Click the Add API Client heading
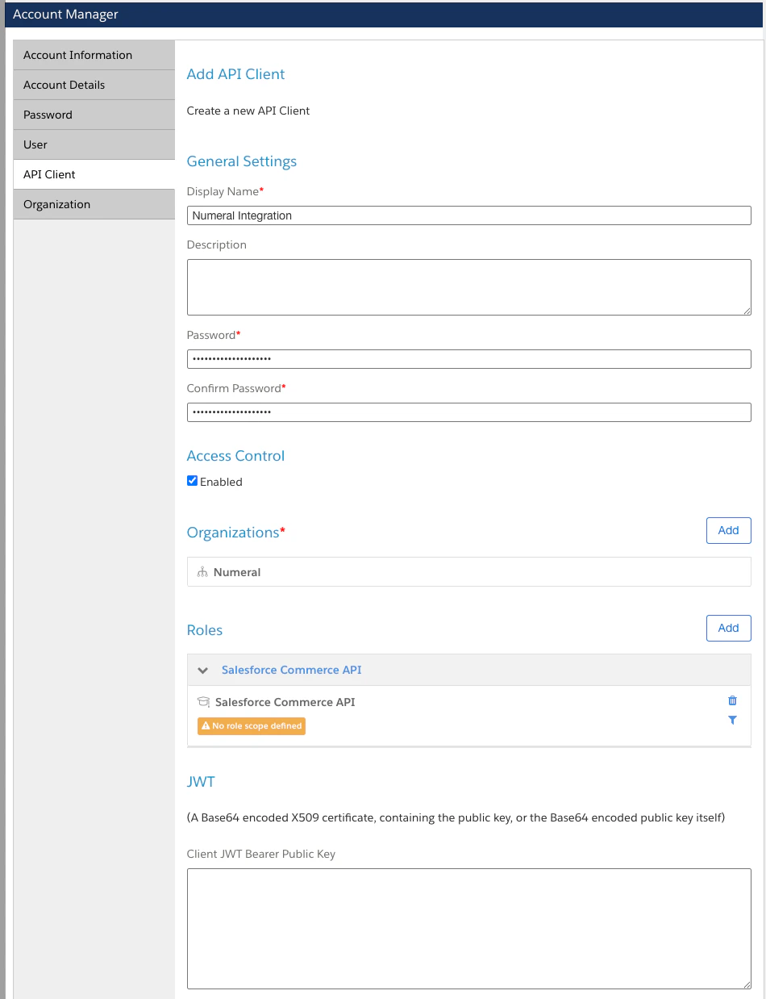 [x=235, y=74]
